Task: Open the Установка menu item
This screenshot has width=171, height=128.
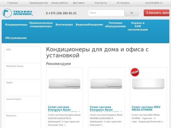Action: click(123, 3)
